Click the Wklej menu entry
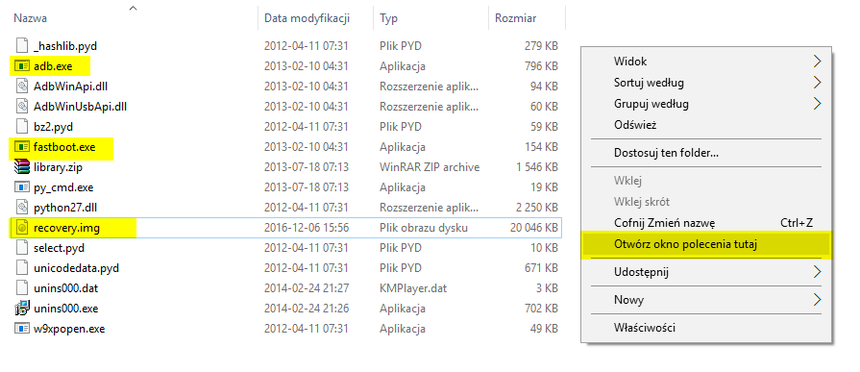Screen dimensions: 860x372 pyautogui.click(x=627, y=181)
